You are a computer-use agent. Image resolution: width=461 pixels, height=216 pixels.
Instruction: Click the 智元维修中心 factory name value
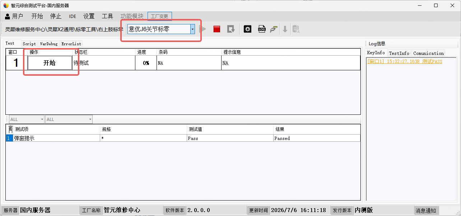(122, 210)
